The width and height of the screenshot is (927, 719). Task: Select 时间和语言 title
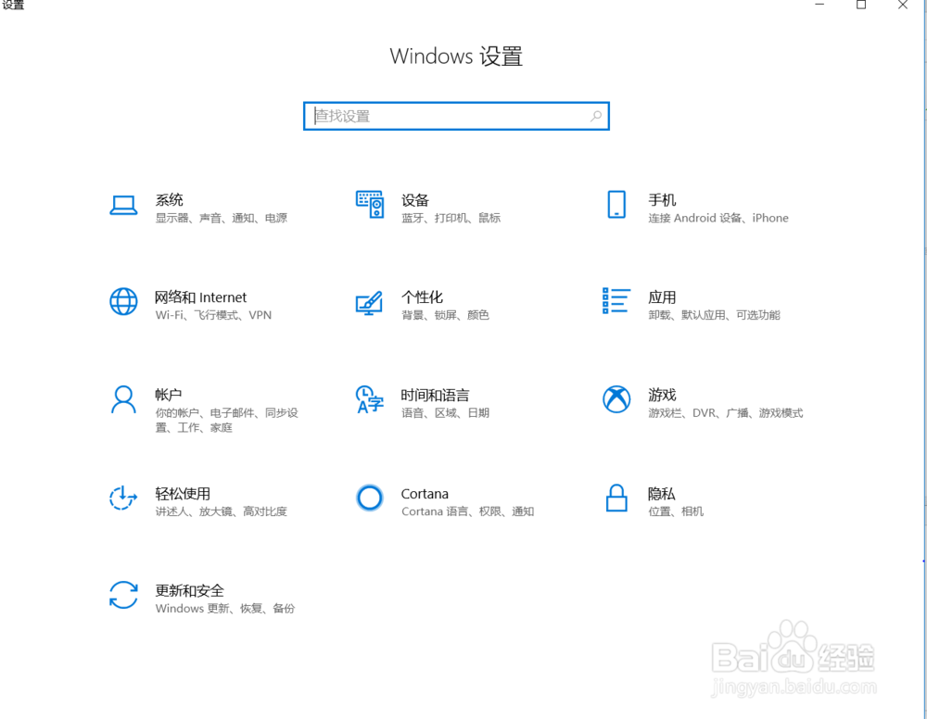coord(435,395)
